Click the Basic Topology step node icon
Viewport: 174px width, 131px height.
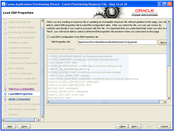tap(5, 68)
